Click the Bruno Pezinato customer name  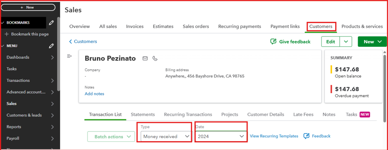(x=110, y=59)
